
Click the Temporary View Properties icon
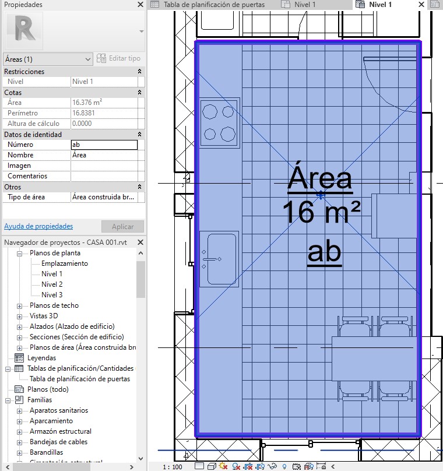(x=297, y=467)
